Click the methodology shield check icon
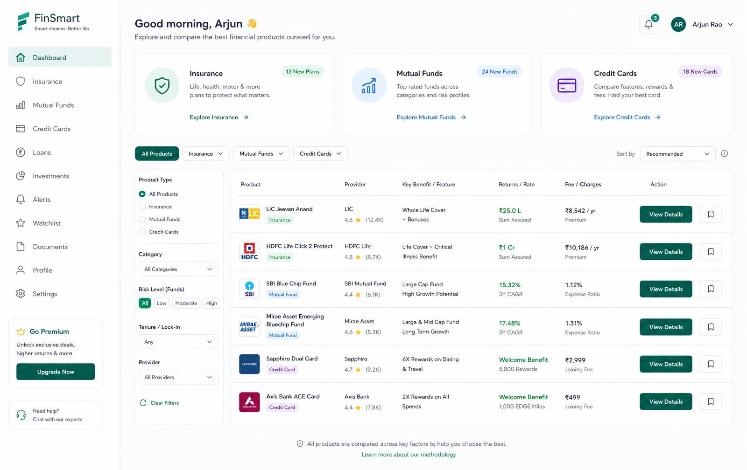 point(300,444)
